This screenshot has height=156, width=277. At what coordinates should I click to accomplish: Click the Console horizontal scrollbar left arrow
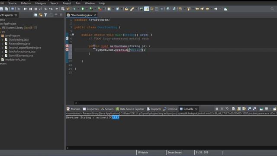pos(68,148)
